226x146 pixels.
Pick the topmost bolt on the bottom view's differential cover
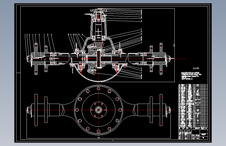[99, 88]
